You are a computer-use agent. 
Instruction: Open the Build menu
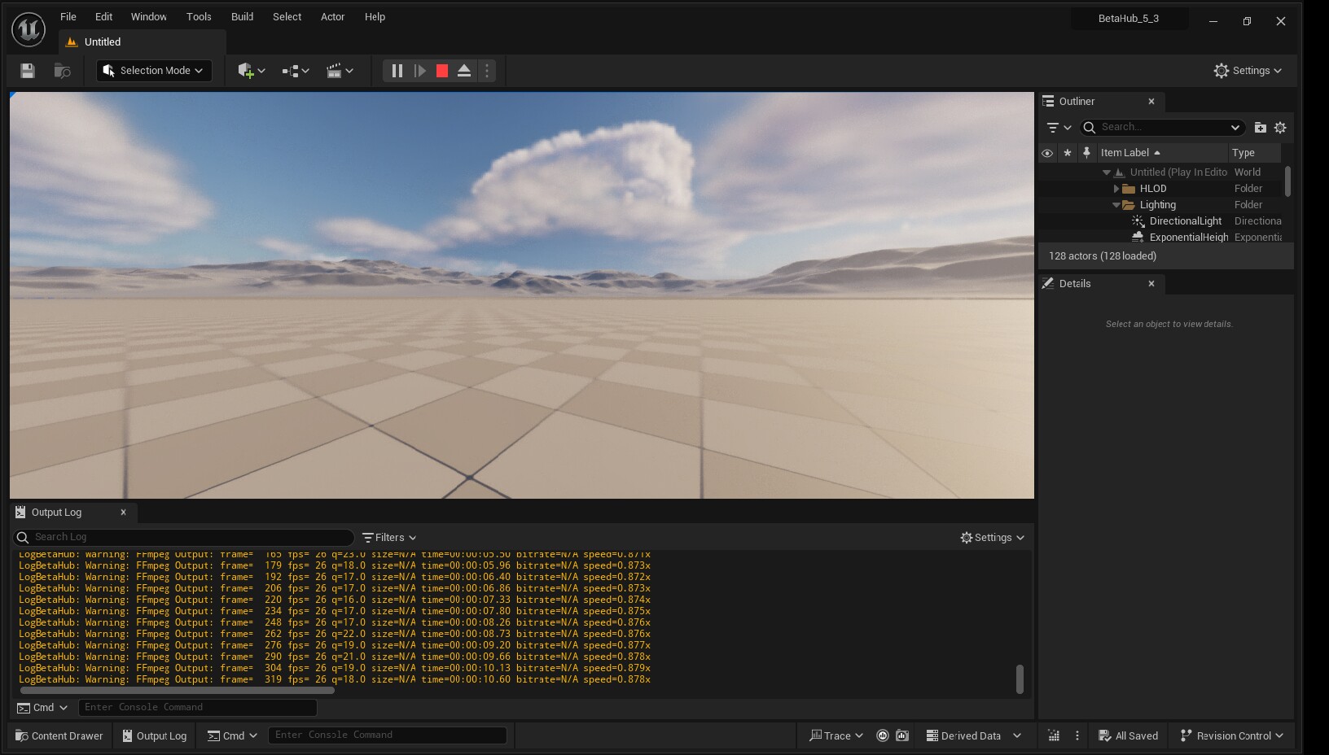[x=242, y=17]
